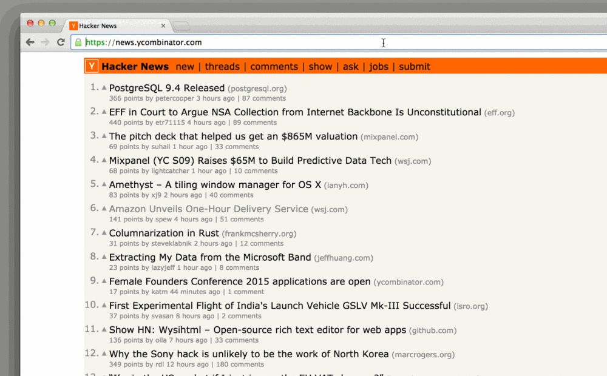The width and height of the screenshot is (607, 376).
Task: Close the Hacker News tab
Action: coord(163,26)
